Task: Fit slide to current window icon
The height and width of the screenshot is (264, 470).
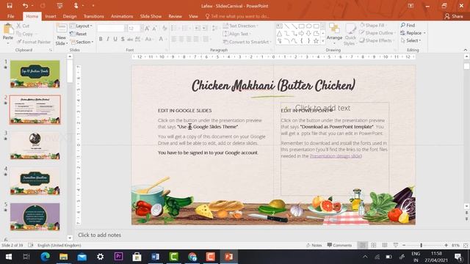Action: (466, 245)
